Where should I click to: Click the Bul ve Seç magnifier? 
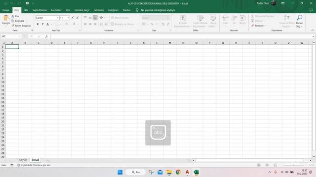point(299,18)
